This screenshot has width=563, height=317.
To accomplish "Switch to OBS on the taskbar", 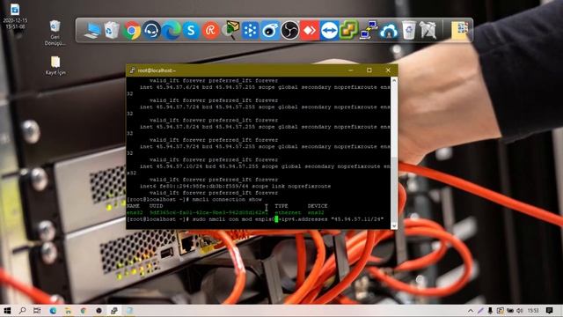I will [99, 311].
